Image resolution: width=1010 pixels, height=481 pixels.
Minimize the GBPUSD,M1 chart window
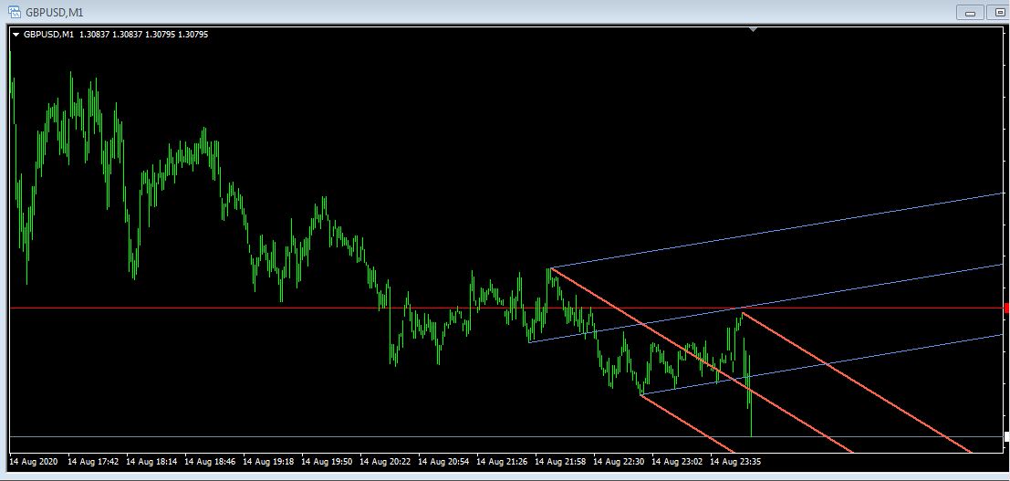(970, 12)
